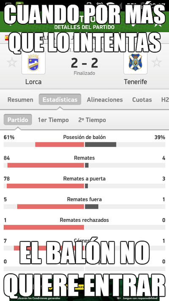Tap the 2 - 2 final score
This screenshot has height=301, width=169.
pos(84,64)
